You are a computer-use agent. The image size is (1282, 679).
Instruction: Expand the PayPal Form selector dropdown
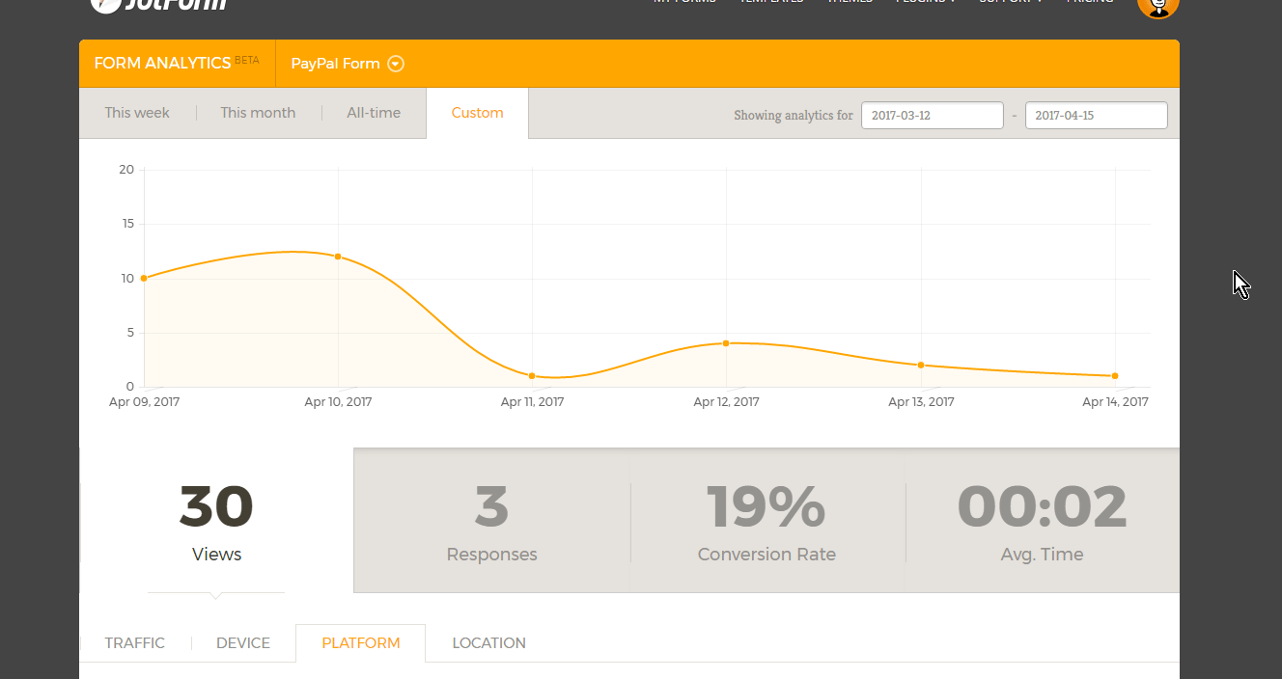click(396, 64)
